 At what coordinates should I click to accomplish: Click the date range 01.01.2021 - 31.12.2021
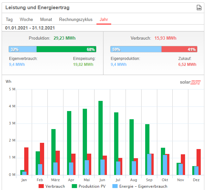30,28
